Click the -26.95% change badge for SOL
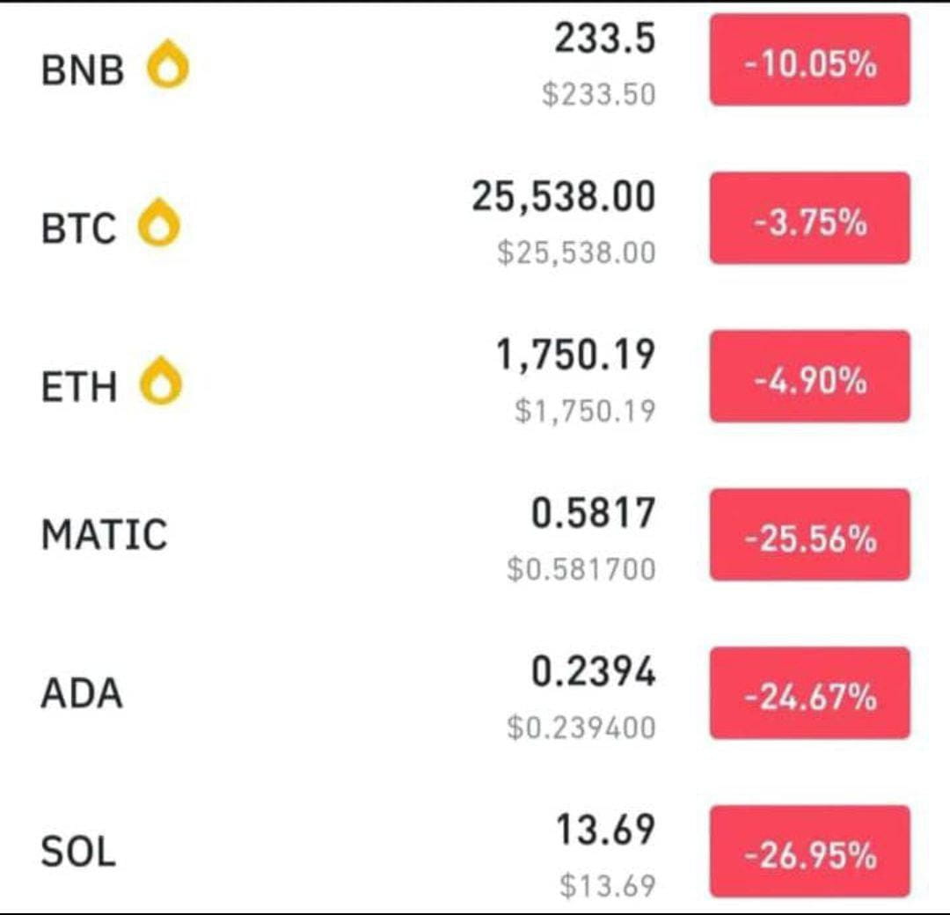 (x=810, y=852)
